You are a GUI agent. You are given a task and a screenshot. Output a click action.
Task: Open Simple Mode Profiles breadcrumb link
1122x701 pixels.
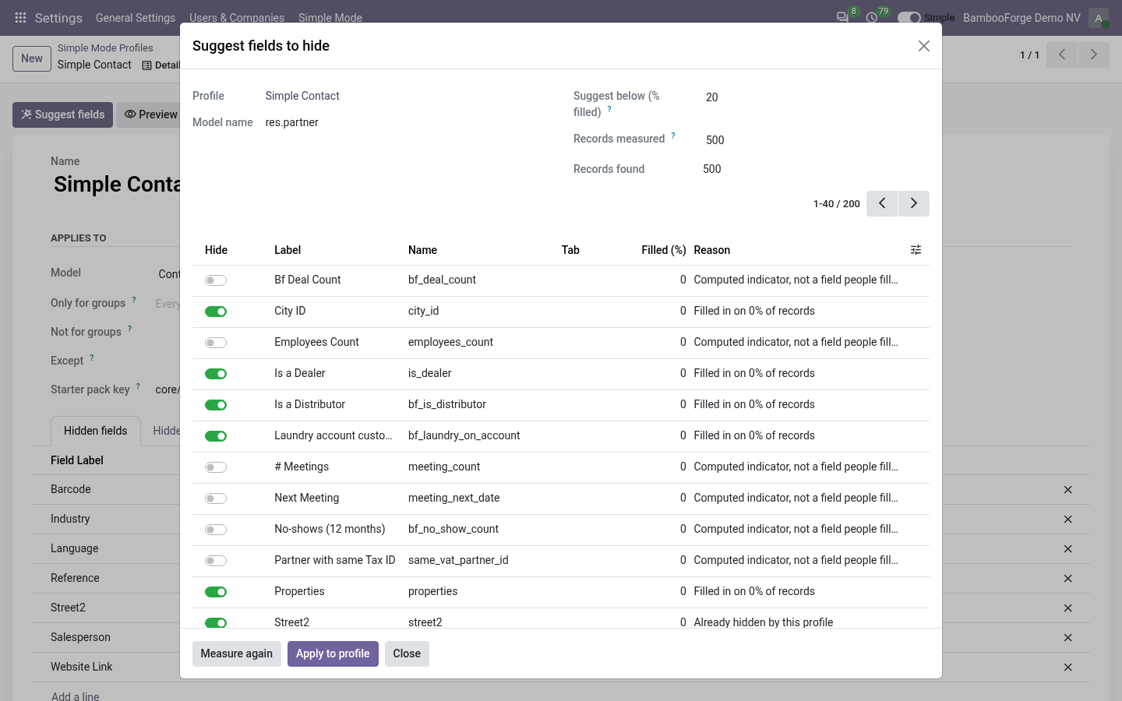point(105,48)
